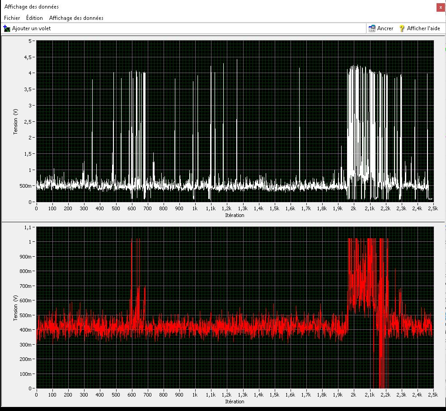Select the upper graph's 2,5k X-axis end value
Image resolution: width=446 pixels, height=411 pixels.
tap(433, 209)
